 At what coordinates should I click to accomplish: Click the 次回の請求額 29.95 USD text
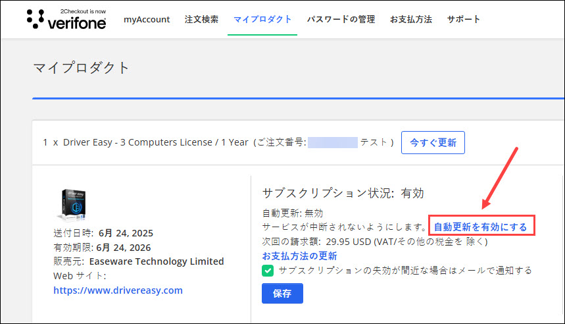click(x=375, y=242)
